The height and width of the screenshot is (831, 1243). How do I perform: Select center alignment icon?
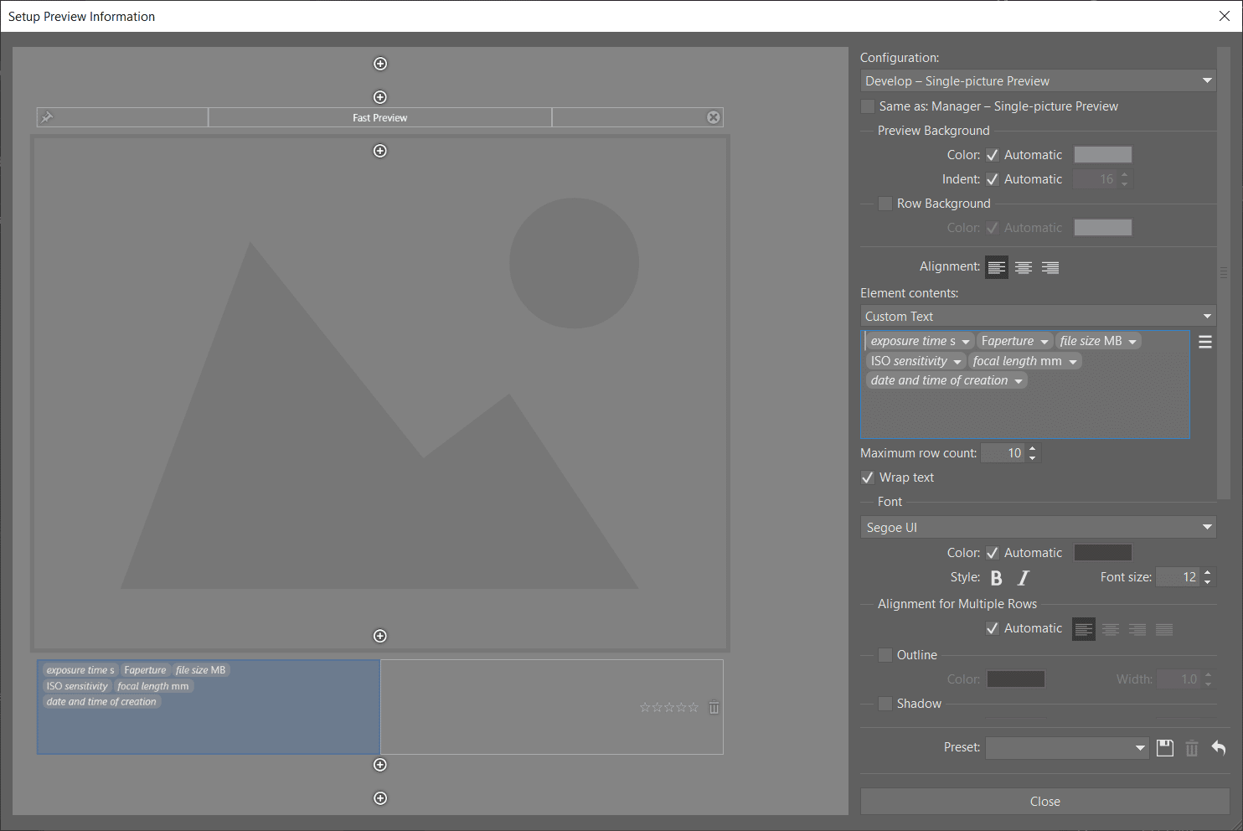click(x=1023, y=267)
